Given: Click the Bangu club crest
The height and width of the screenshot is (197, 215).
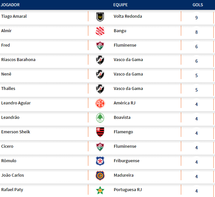Looking at the screenshot, I should 100,31.
